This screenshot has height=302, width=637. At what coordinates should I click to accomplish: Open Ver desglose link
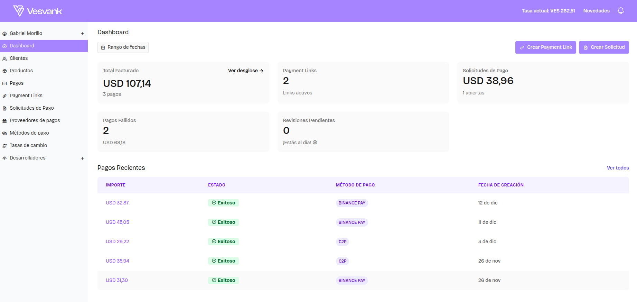(245, 71)
